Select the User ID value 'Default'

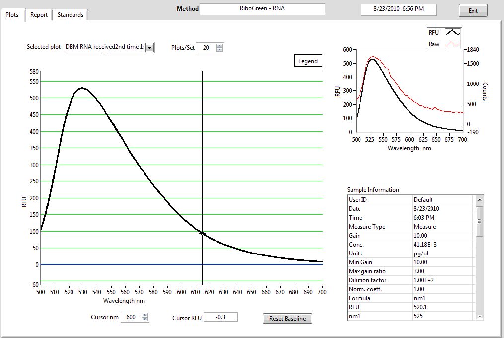(423, 200)
